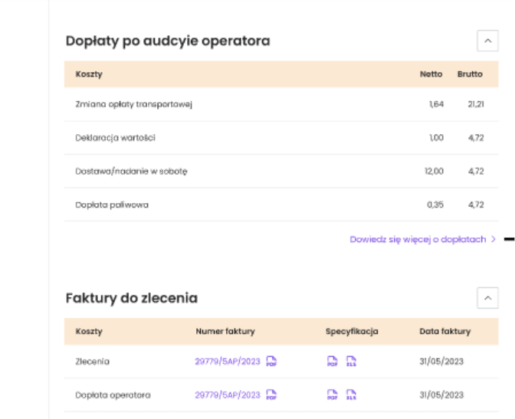Click the Numer faktury column header
Viewport: 515px width, 419px height.
(x=225, y=332)
